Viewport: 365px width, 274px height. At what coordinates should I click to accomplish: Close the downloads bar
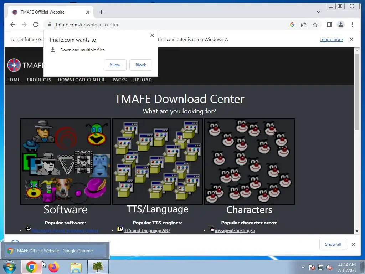click(x=354, y=244)
